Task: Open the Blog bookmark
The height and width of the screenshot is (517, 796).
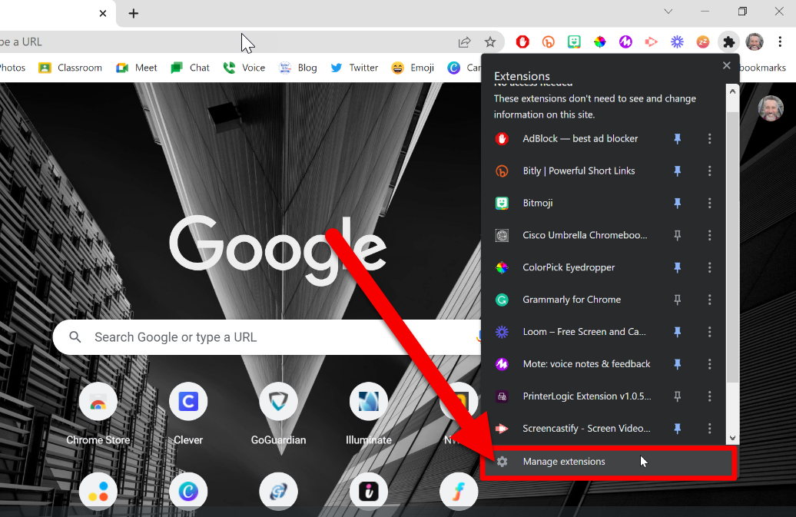Action: click(x=298, y=68)
